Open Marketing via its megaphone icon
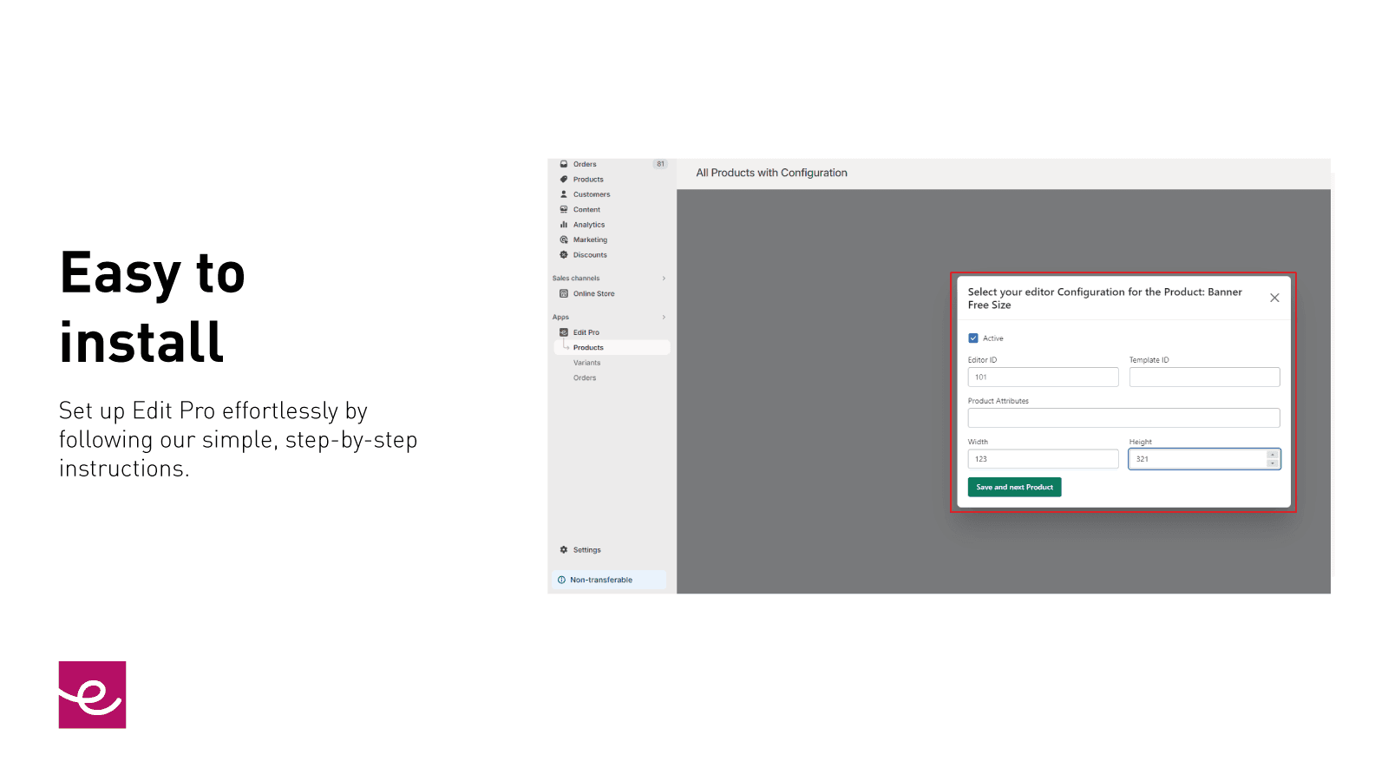The height and width of the screenshot is (781, 1388). [564, 240]
